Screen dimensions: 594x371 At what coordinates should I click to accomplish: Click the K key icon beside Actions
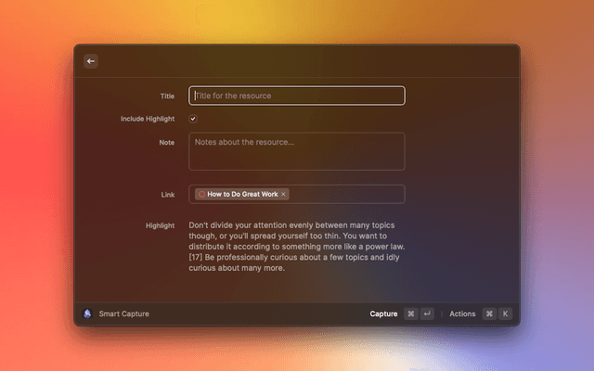(506, 313)
